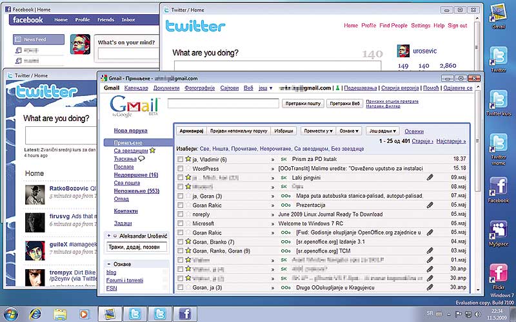
Task: Open the Нова порука compose link
Action: pos(131,131)
